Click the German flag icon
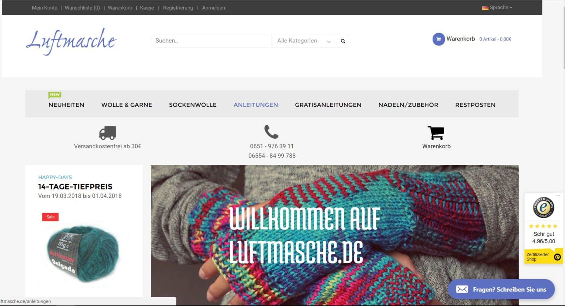The width and height of the screenshot is (565, 306). click(485, 8)
